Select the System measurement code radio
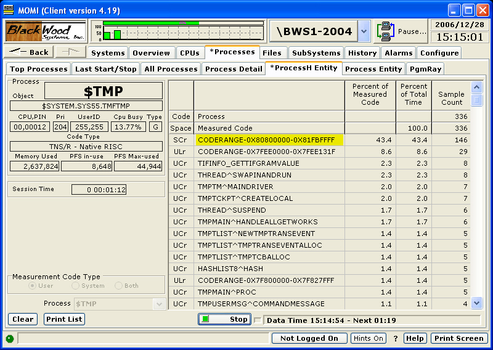493x350 pixels. coord(75,285)
